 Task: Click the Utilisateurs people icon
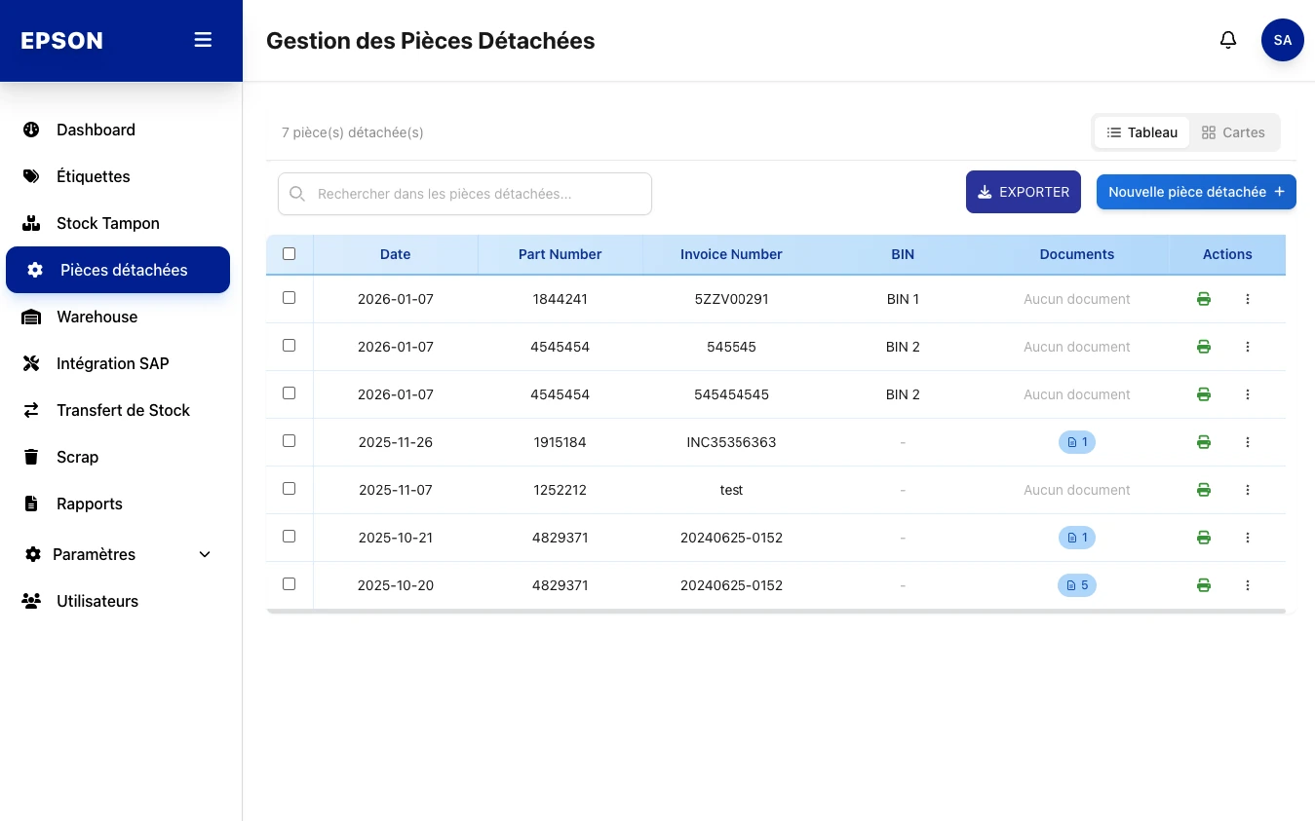click(31, 601)
